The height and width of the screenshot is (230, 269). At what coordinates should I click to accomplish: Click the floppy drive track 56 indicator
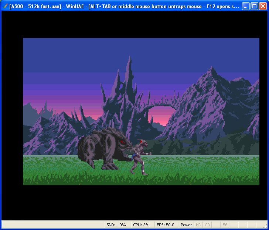(225, 225)
